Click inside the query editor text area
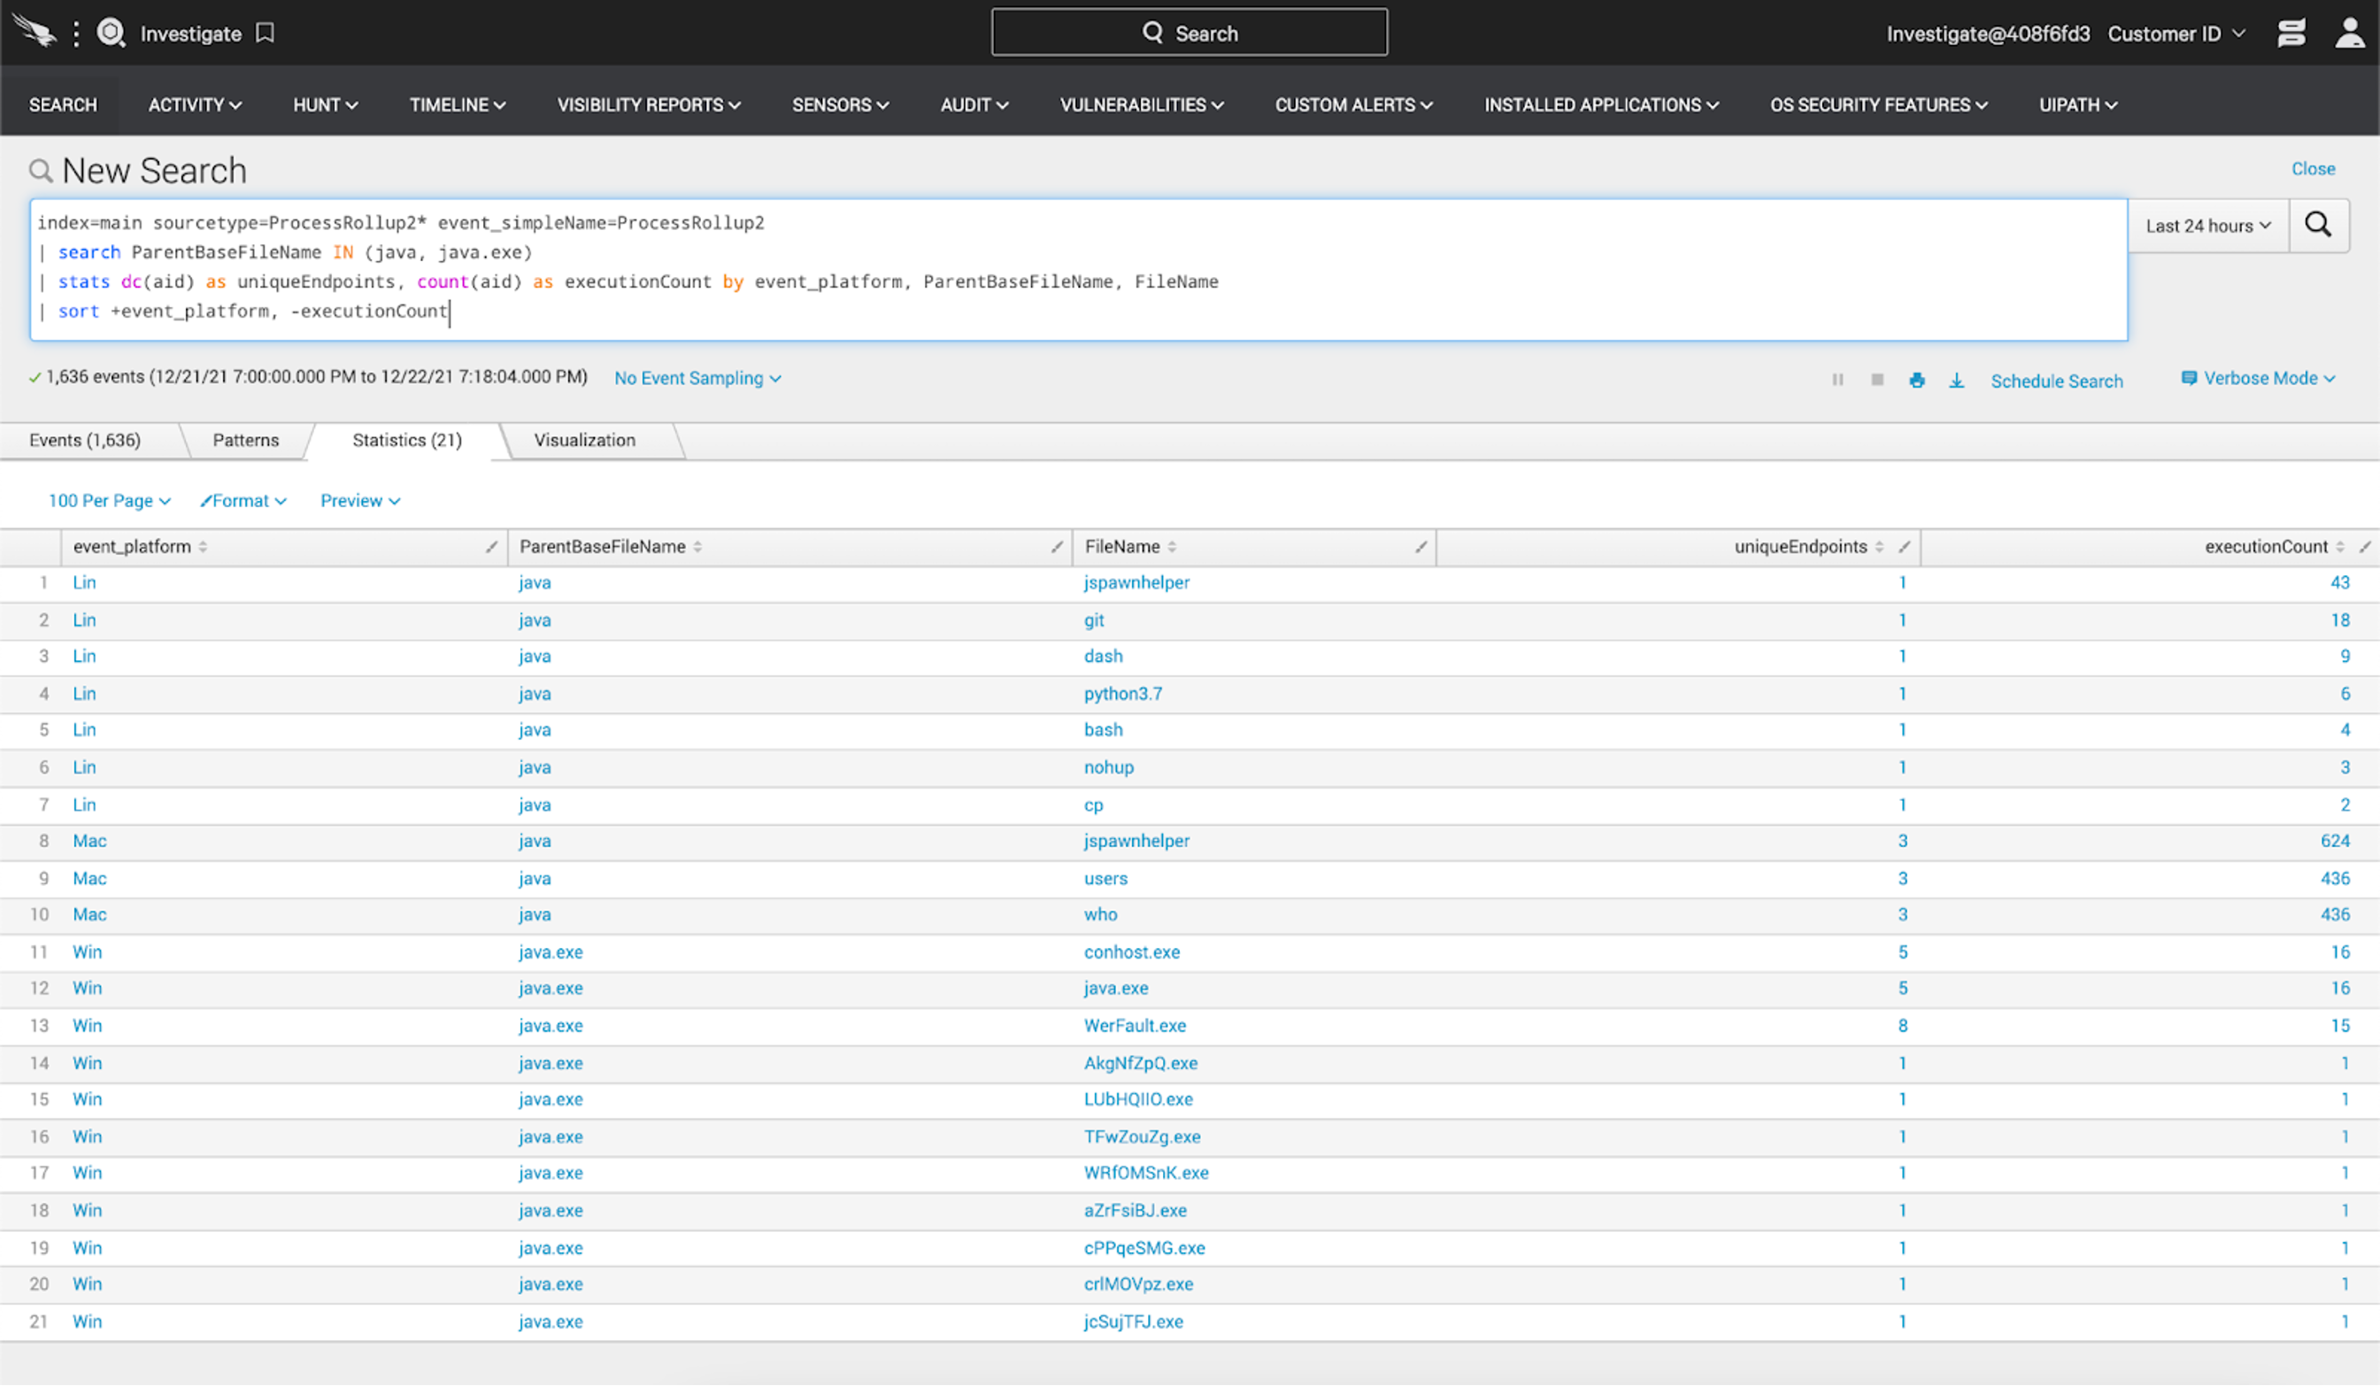 tap(1078, 269)
